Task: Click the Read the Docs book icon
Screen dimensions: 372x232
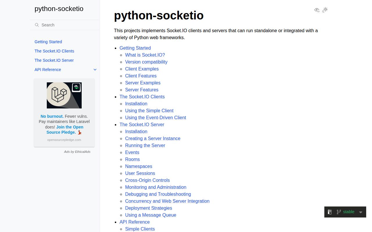Action: pyautogui.click(x=330, y=212)
